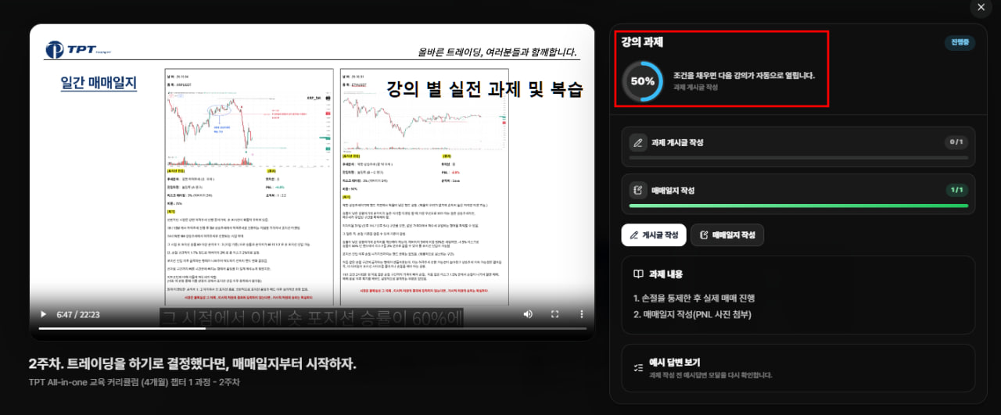Click the 강의 별 실전 과제 및 복습 overlay title
This screenshot has height=415, width=1001.
(x=486, y=88)
